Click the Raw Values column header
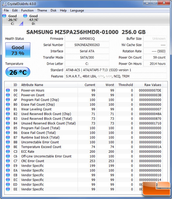The width and height of the screenshot is (172, 199). point(149,85)
